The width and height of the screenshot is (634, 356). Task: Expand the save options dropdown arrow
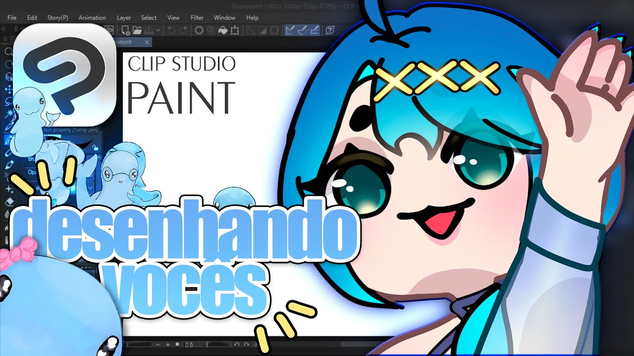coord(158,30)
